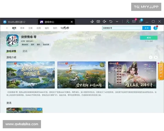Open the 空中滑翔 纵览江湖 screenshot
This screenshot has width=164, height=131.
coord(81,75)
